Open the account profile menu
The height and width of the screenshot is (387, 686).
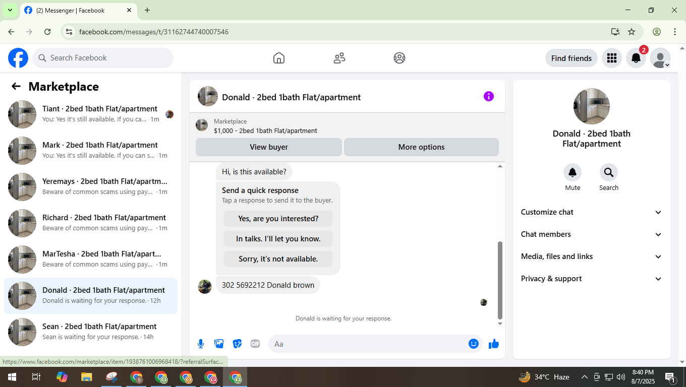[x=660, y=58]
